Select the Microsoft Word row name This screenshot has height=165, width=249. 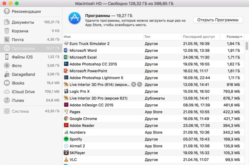coord(83,50)
